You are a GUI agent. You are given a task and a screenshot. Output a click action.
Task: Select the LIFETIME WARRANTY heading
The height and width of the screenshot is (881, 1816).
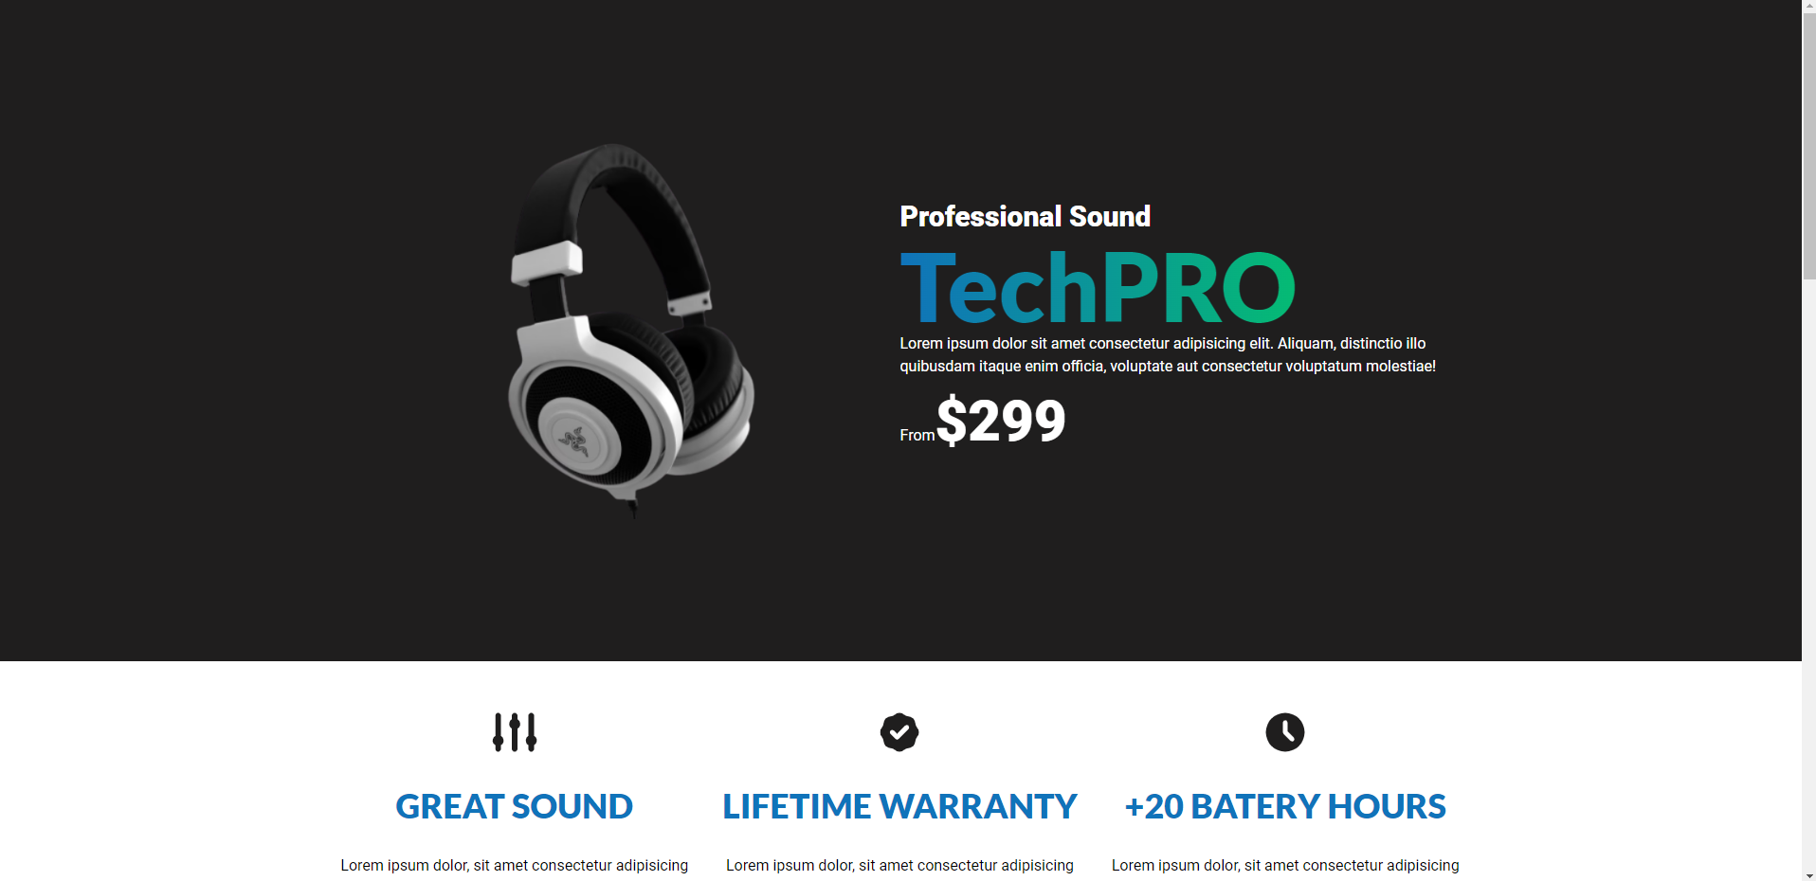pos(899,806)
